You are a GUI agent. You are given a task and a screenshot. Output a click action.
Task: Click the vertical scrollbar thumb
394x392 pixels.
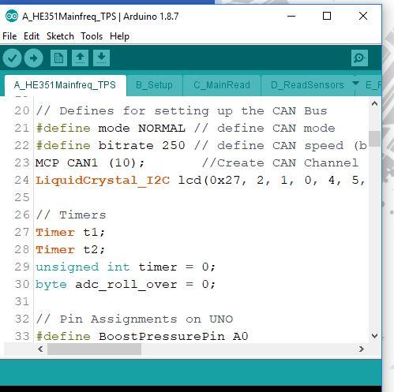point(374,139)
